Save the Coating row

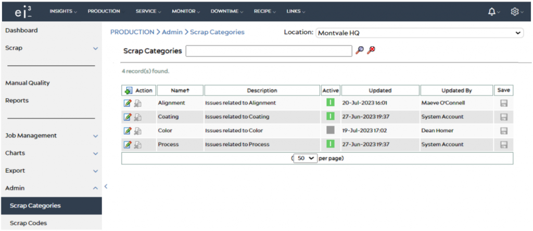pyautogui.click(x=504, y=117)
